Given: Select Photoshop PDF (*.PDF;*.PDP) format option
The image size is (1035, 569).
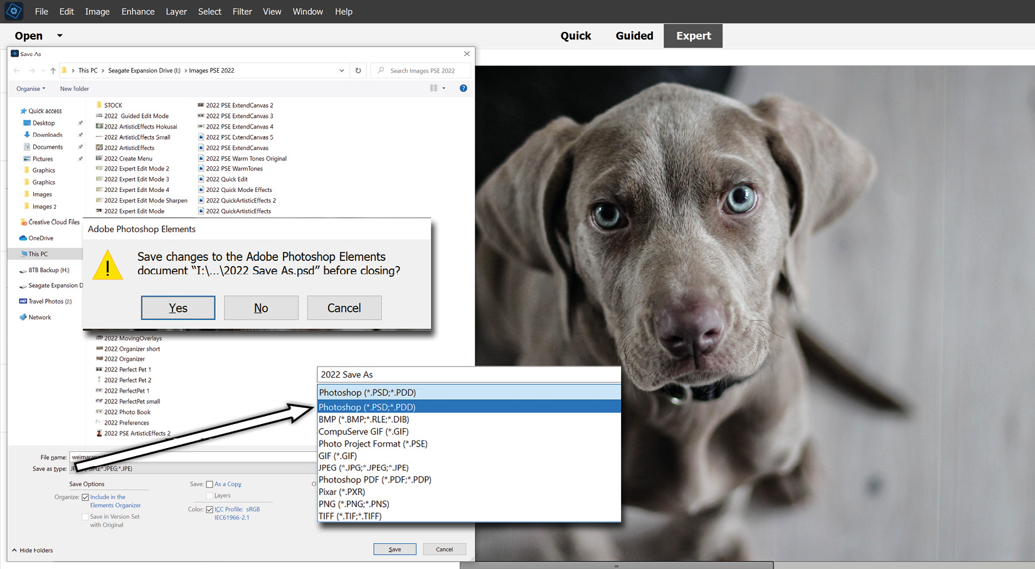Looking at the screenshot, I should 469,480.
